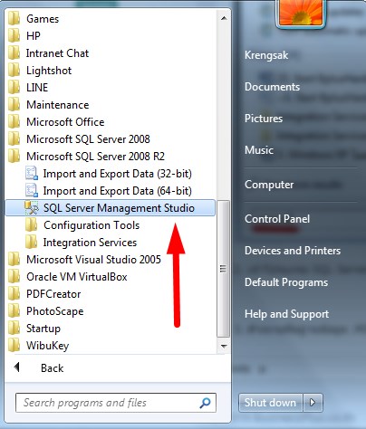The image size is (366, 429).
Task: Open Help and Support
Action: coord(286,314)
